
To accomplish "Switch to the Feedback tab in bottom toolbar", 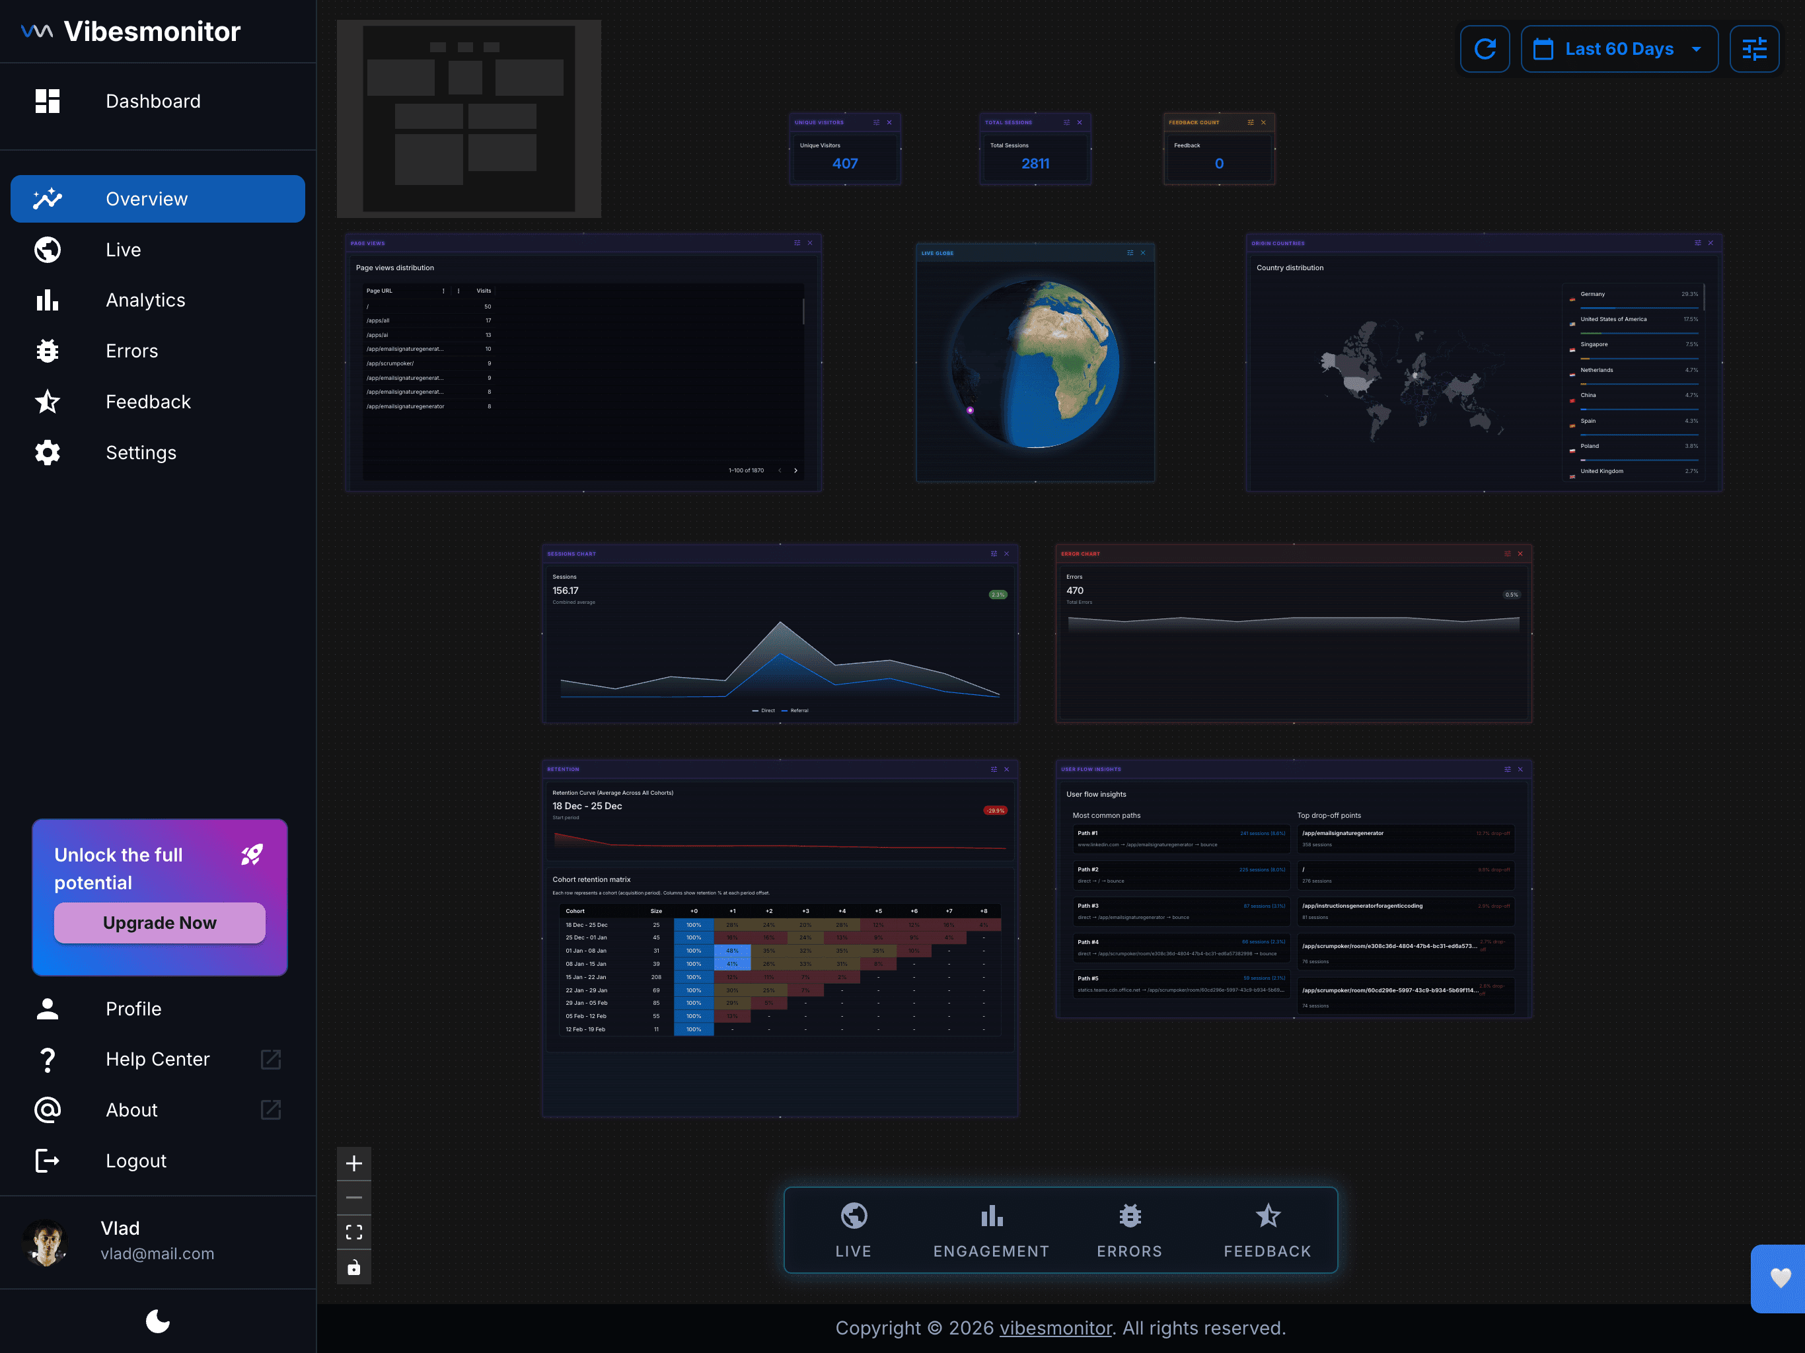I will click(1267, 1216).
